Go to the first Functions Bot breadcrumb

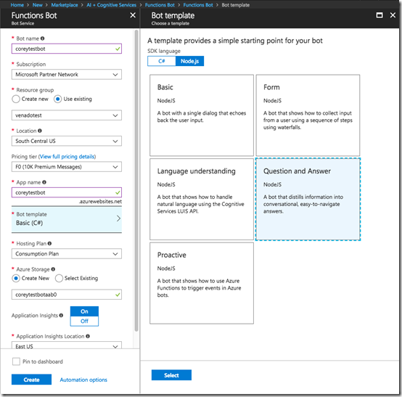tap(160, 5)
